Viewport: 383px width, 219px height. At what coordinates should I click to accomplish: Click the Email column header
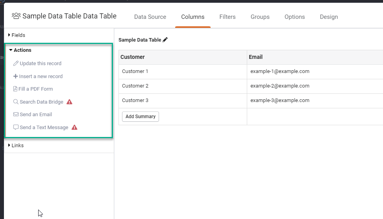coord(315,57)
